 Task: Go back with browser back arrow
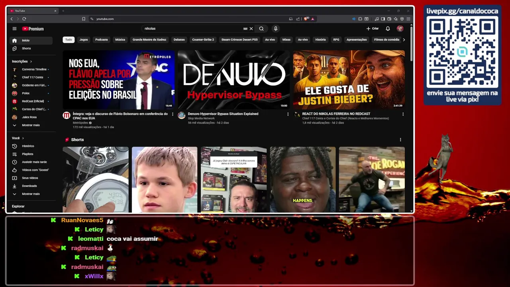pyautogui.click(x=12, y=19)
